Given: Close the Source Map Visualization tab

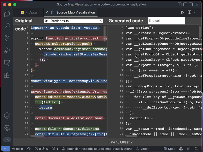Looking at the screenshot, I should pos(47,12).
